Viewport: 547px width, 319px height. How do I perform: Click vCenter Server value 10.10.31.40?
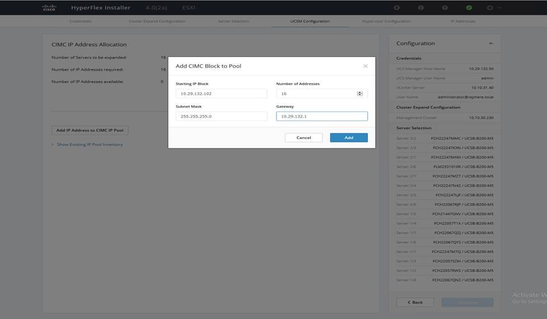point(482,88)
